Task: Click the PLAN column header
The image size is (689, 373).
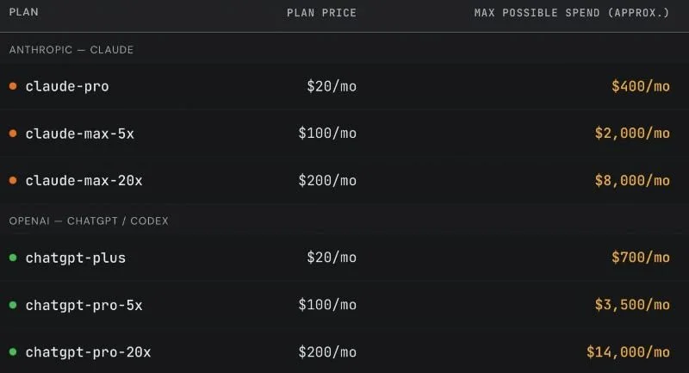Action: point(24,12)
